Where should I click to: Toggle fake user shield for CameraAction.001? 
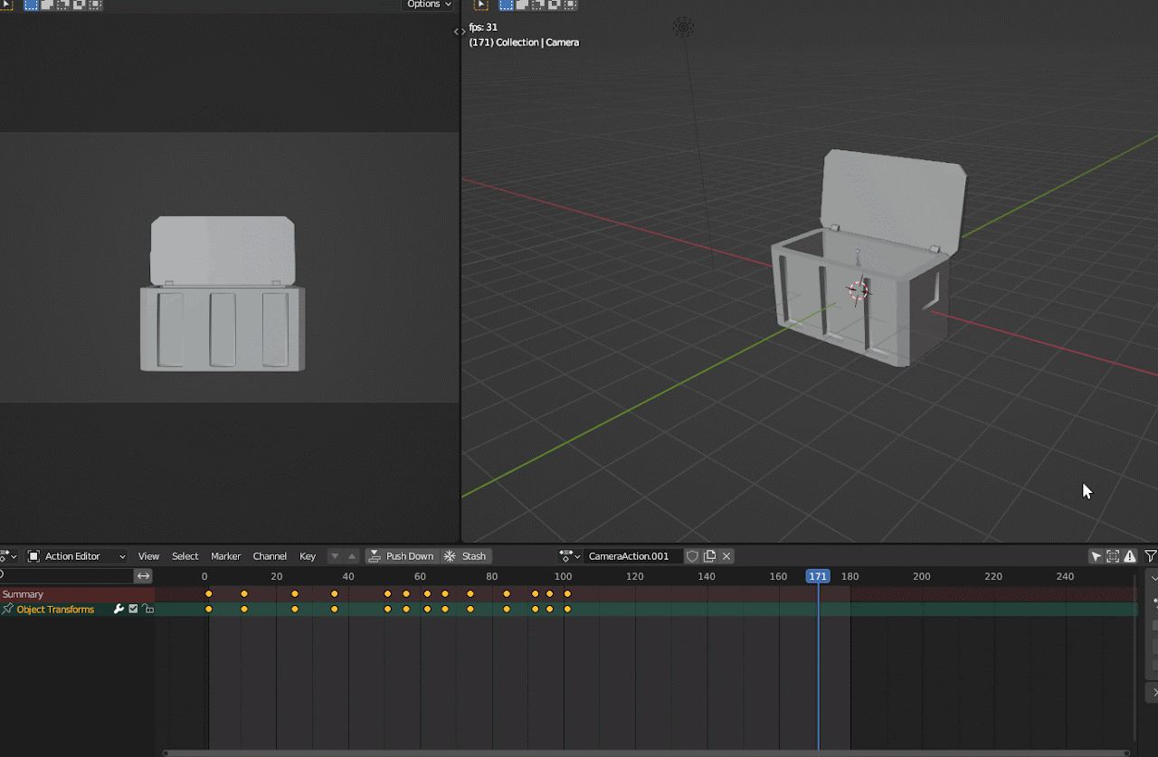[692, 556]
